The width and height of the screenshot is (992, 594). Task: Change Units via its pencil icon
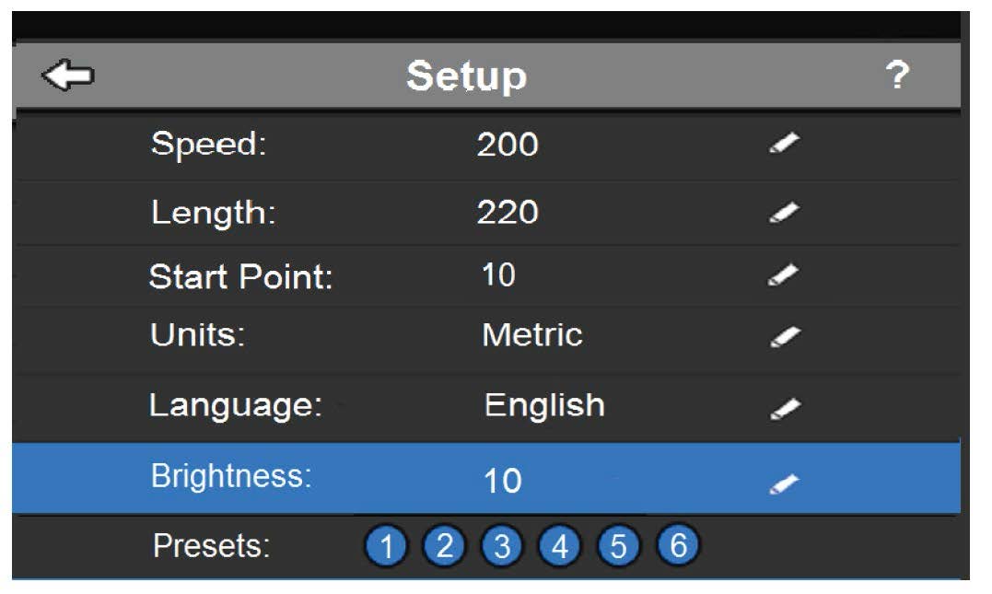click(785, 336)
